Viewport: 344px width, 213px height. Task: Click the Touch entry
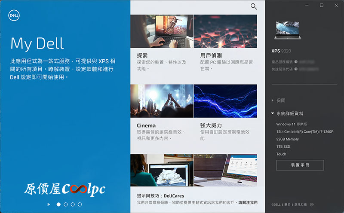pos(281,154)
